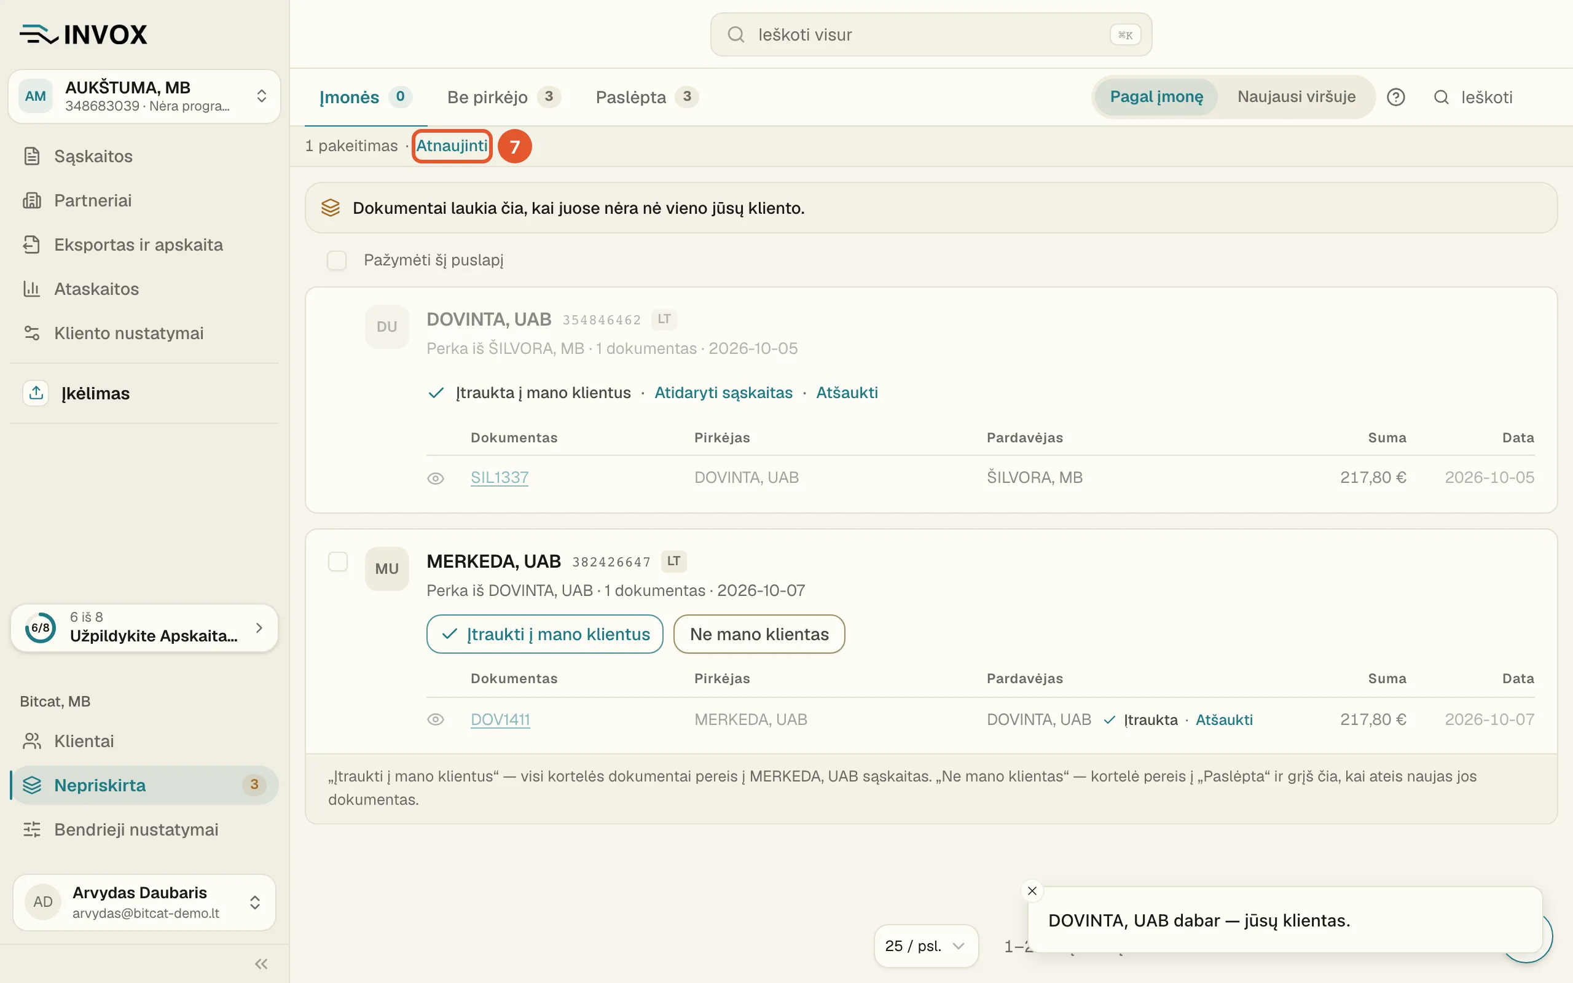
Task: Click Ne mano klientas button
Action: 759,634
